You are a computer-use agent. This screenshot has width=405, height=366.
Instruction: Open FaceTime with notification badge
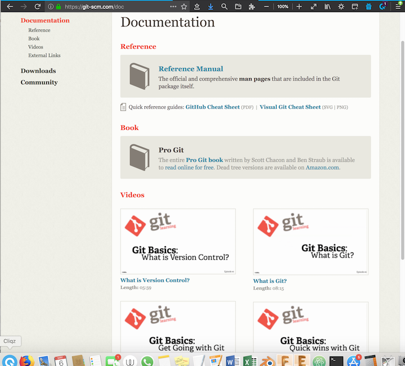tap(112, 361)
